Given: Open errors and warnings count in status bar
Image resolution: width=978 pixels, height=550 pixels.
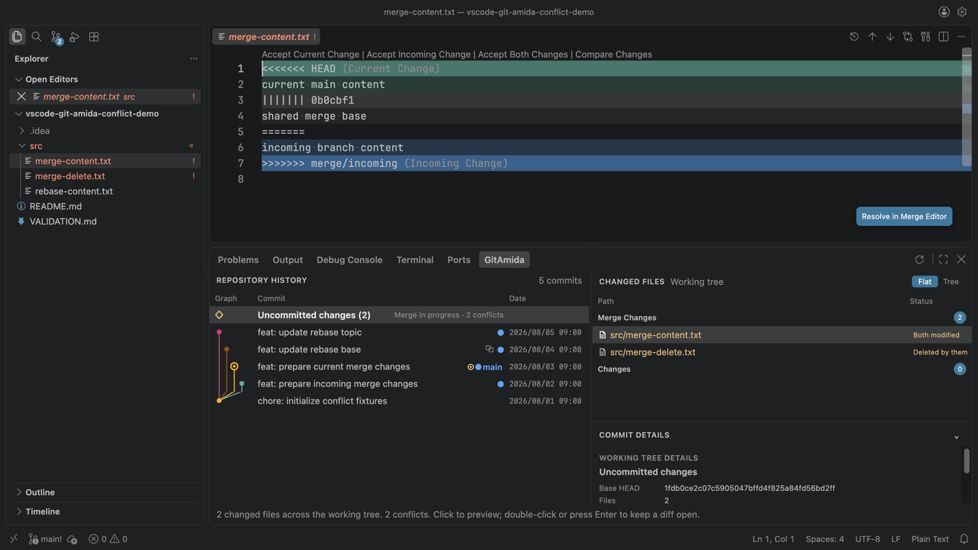Looking at the screenshot, I should click(108, 539).
